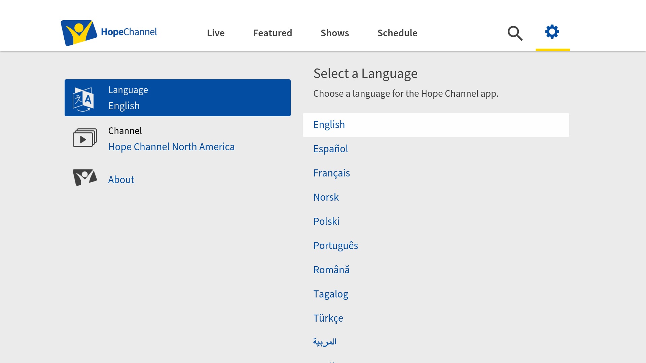
Task: Click the About section icon
Action: point(84,177)
